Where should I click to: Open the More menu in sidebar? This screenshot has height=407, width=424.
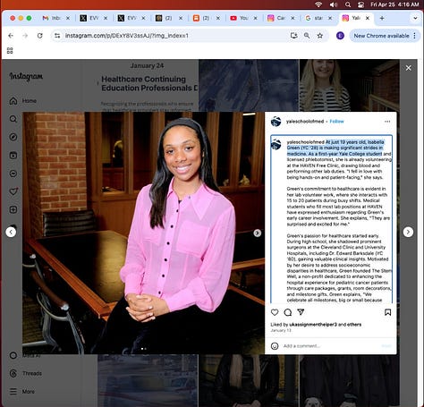tap(22, 392)
